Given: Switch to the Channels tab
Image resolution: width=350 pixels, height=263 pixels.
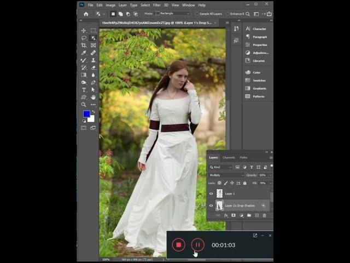Looking at the screenshot, I should pyautogui.click(x=229, y=157).
